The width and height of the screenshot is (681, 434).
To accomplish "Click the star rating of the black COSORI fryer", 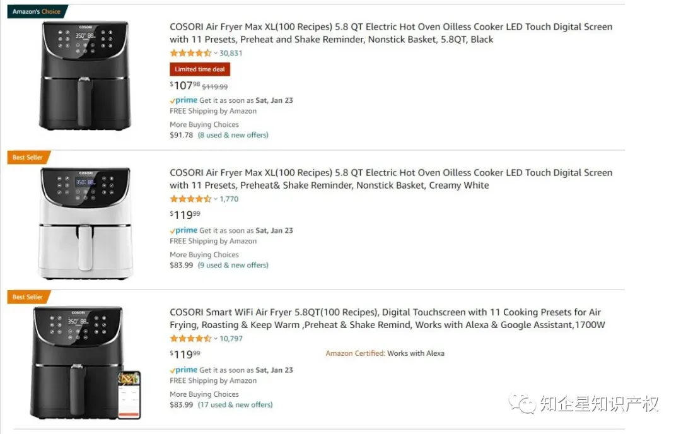I will (x=190, y=53).
